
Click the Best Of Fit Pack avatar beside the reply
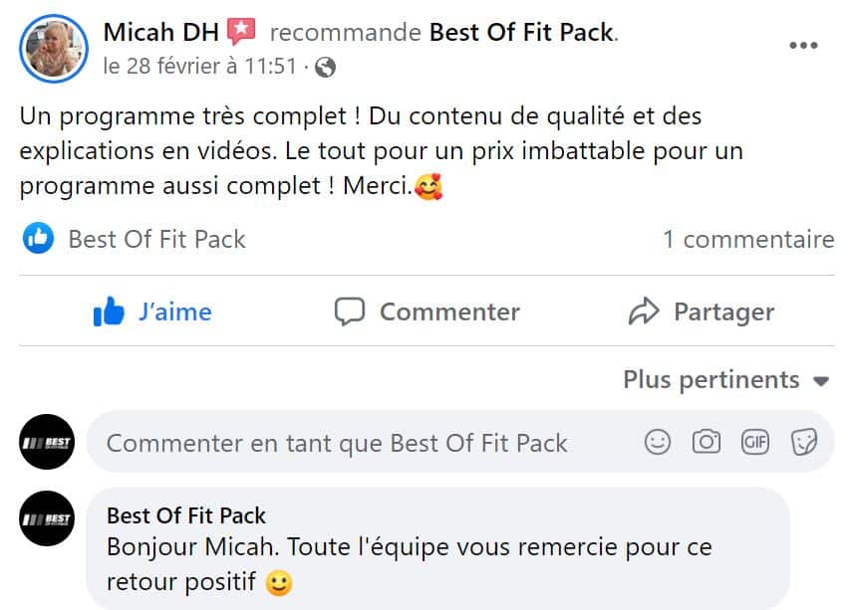(x=47, y=519)
